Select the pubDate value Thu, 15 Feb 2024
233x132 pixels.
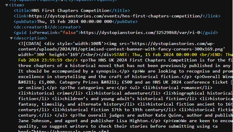coord(58,21)
